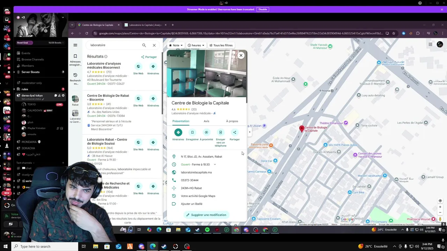
Task: Go back in the browser
Action: 72,33
